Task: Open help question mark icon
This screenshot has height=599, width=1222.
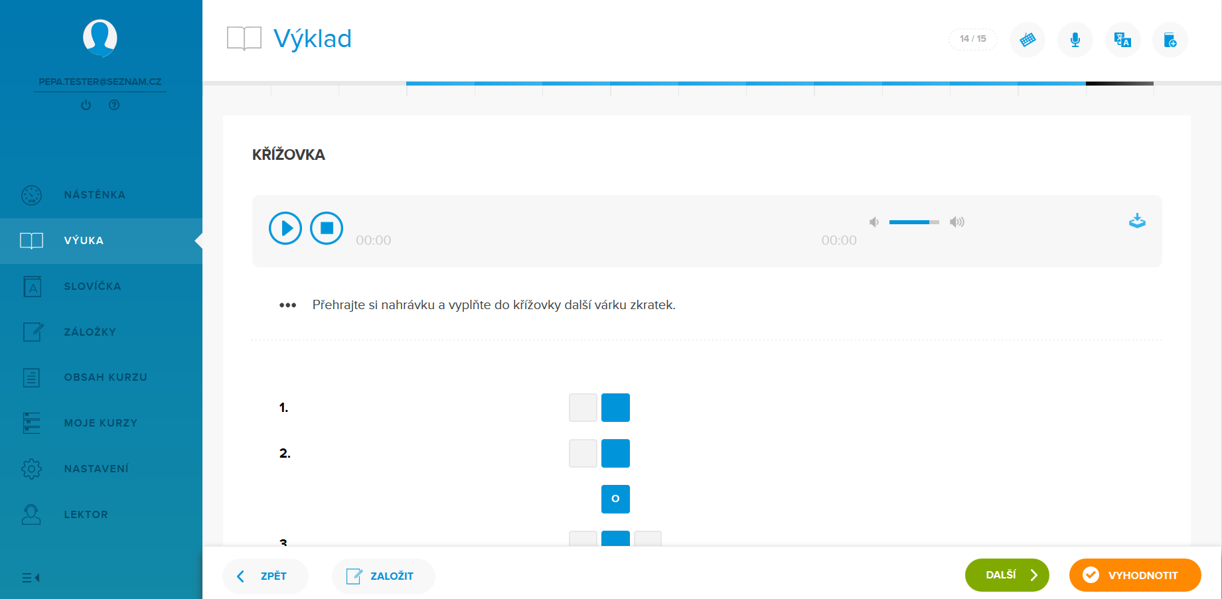Action: (114, 105)
